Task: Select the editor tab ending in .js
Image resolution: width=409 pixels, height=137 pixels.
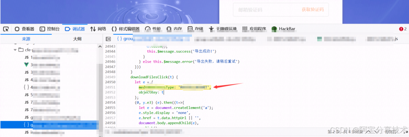Action: [381, 39]
